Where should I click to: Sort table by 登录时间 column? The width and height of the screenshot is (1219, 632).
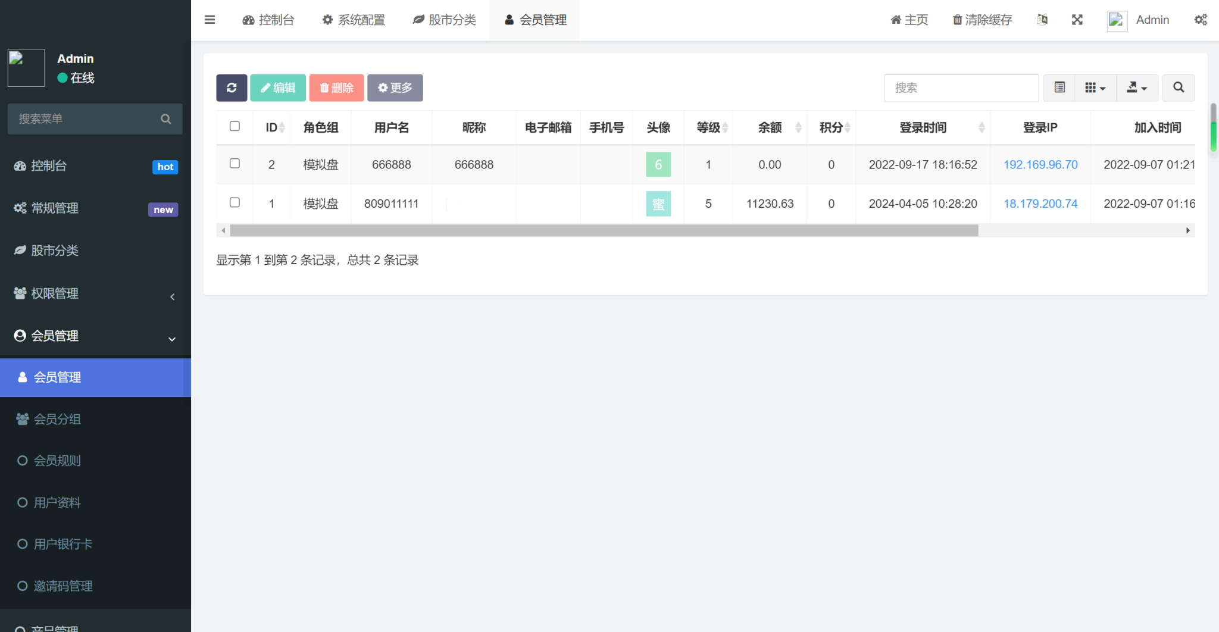click(x=923, y=127)
